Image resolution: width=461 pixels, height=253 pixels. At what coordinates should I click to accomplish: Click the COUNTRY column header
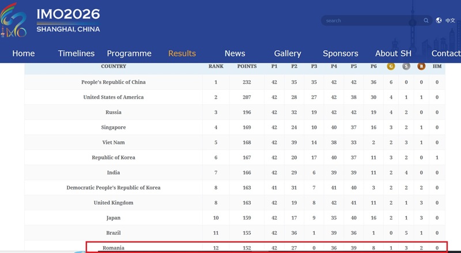click(x=114, y=66)
